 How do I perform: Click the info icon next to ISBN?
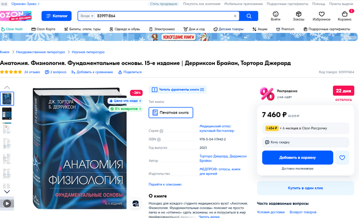159,139
